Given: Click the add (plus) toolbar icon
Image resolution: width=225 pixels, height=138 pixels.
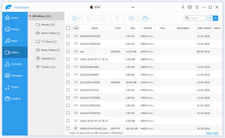Looking at the screenshot, I should (x=74, y=18).
